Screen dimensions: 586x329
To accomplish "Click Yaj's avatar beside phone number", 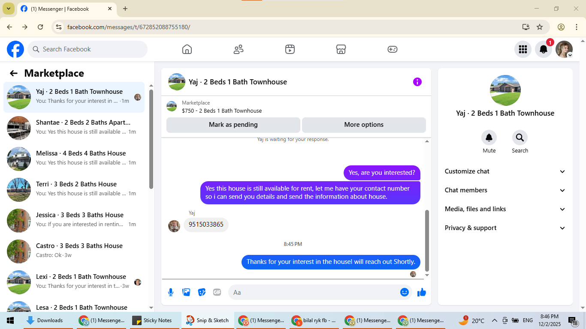I will click(x=174, y=226).
